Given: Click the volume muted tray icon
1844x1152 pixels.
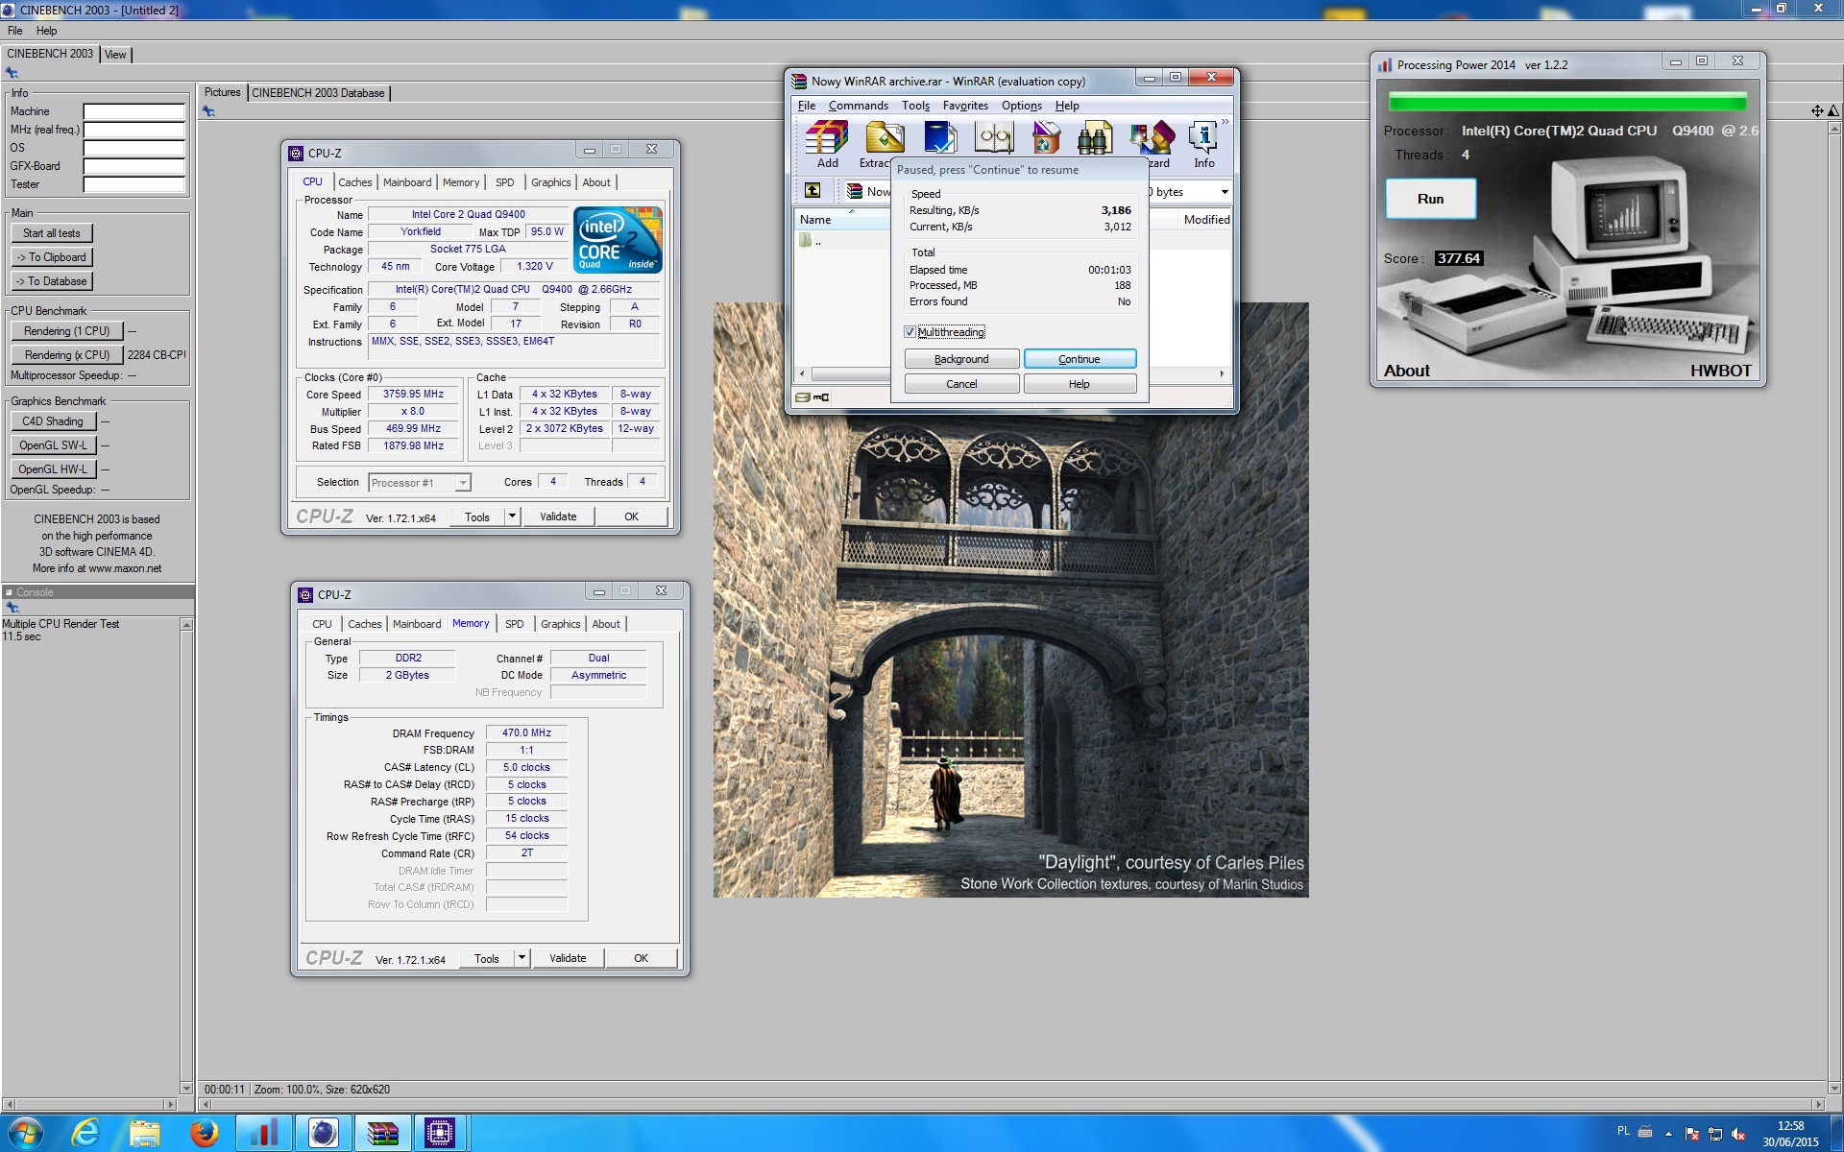Looking at the screenshot, I should click(x=1738, y=1134).
